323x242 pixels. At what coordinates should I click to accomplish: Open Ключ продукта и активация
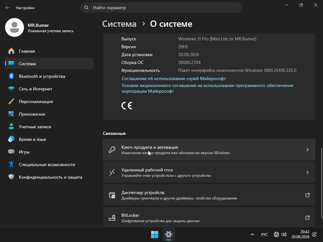[209, 150]
